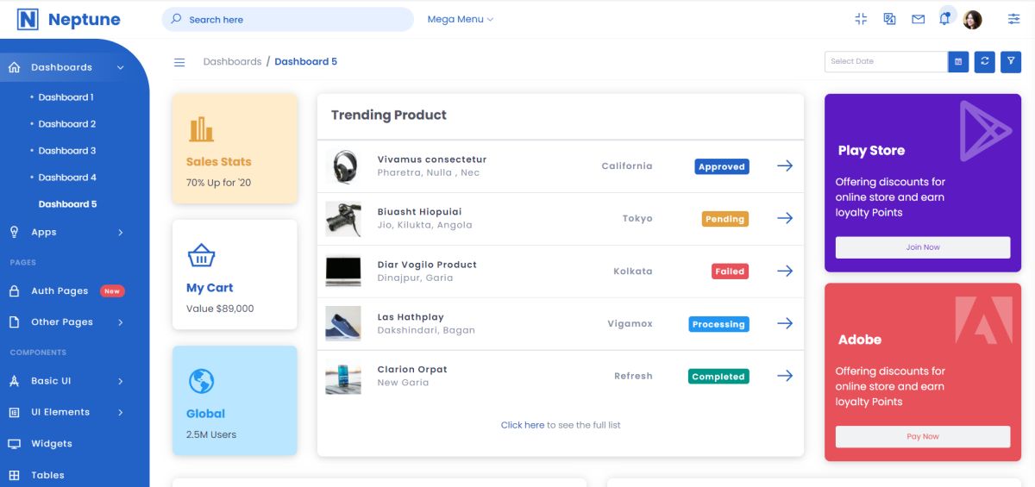1035x487 pixels.
Task: Toggle the sidebar with the hamburger icon
Action: coord(179,62)
